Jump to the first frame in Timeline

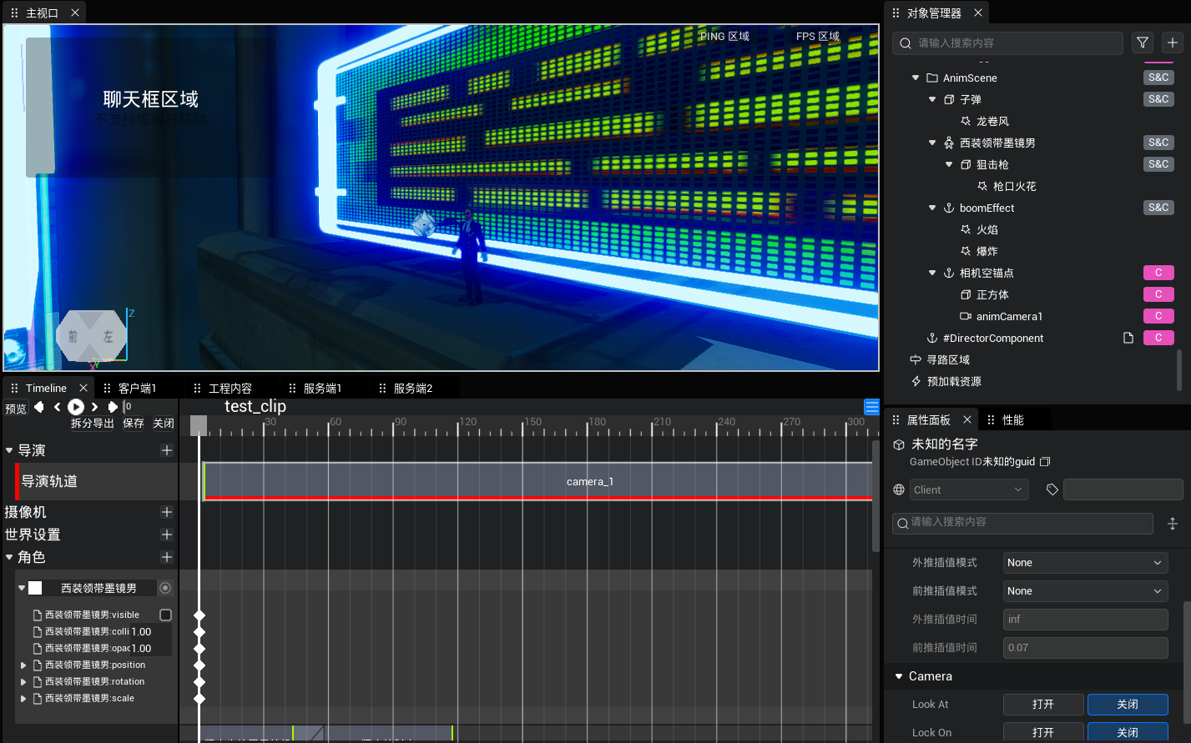(x=38, y=407)
